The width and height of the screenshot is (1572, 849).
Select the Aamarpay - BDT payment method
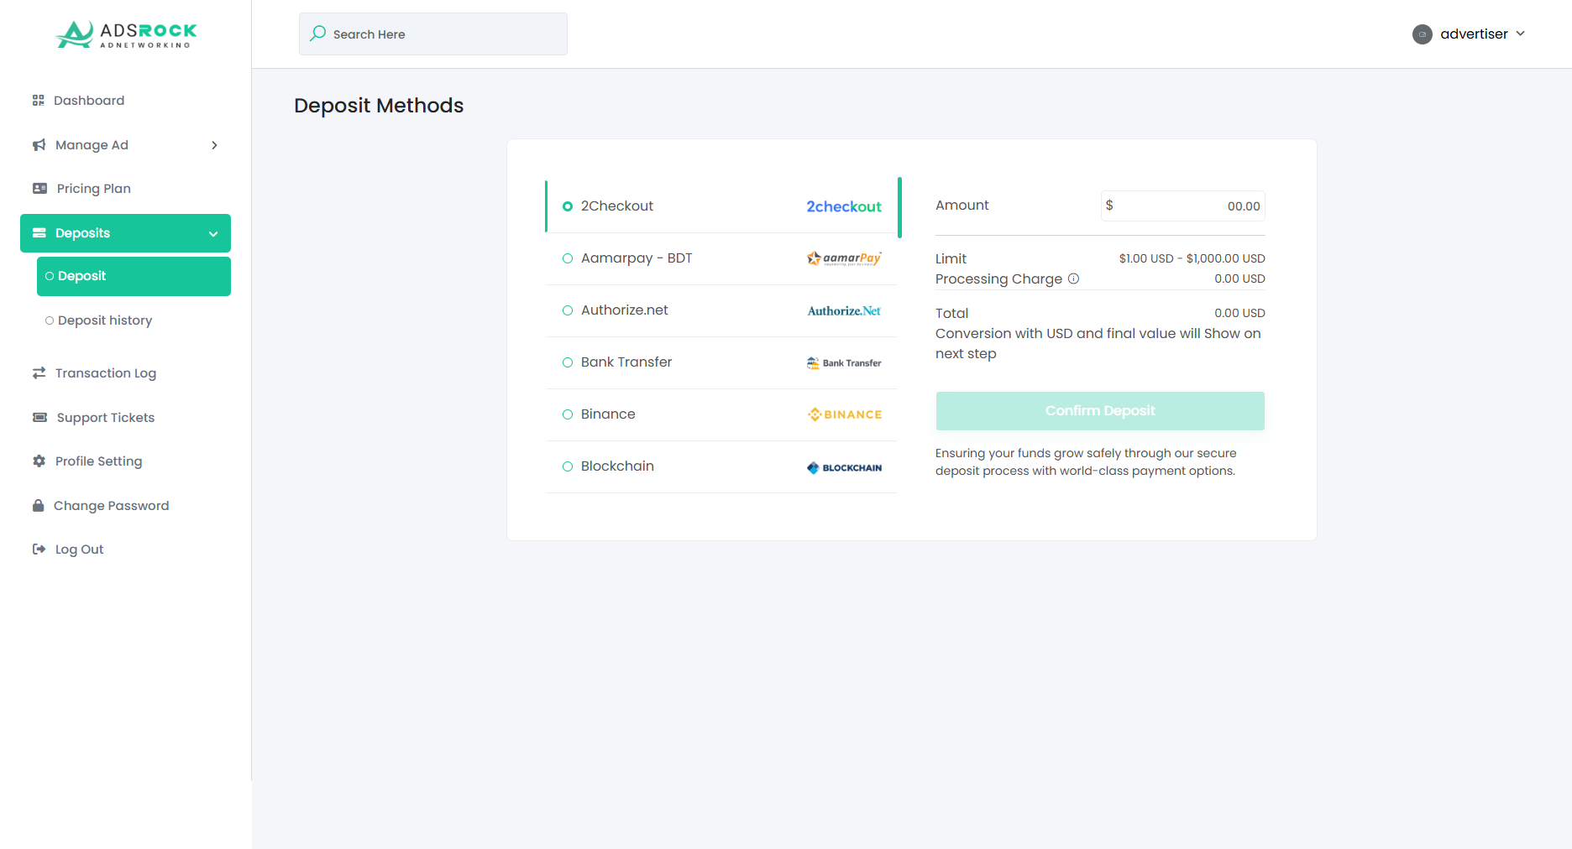(637, 258)
